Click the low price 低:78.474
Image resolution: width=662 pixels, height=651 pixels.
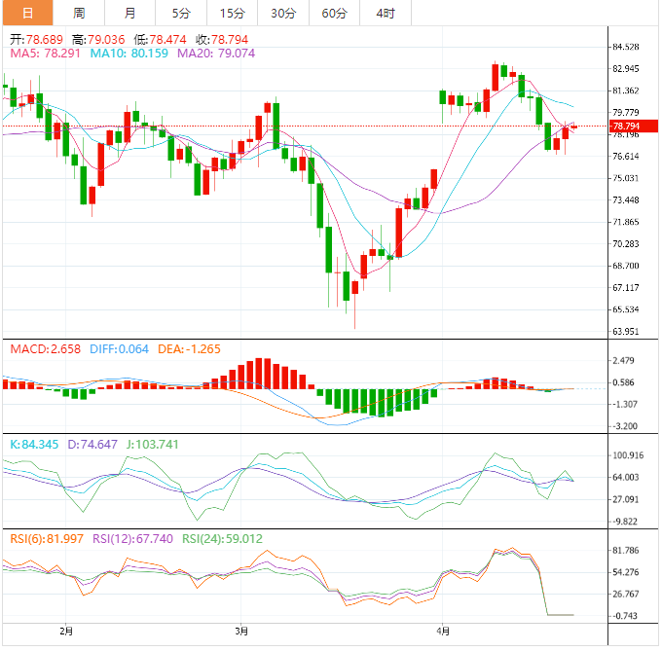[160, 40]
